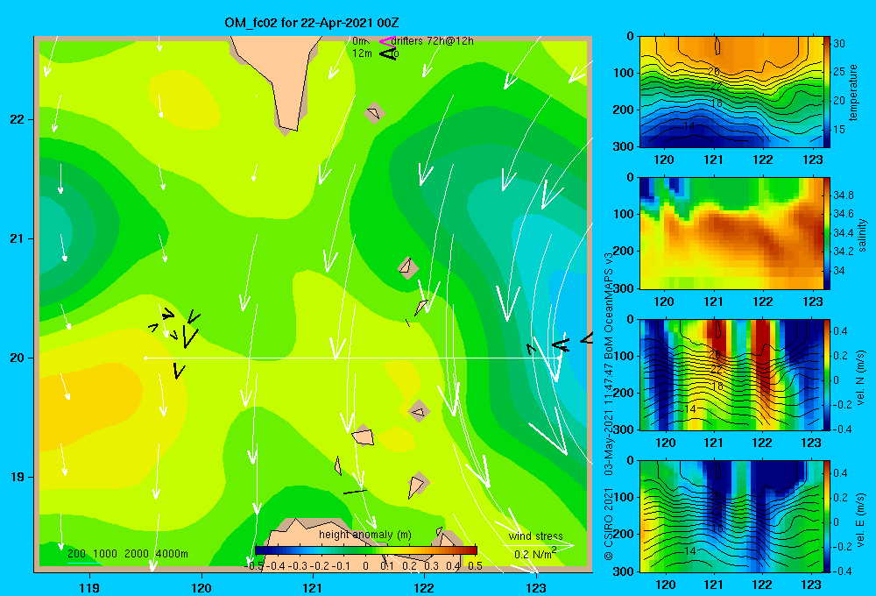Click the start dot of the white 20N transect line

tap(145, 358)
